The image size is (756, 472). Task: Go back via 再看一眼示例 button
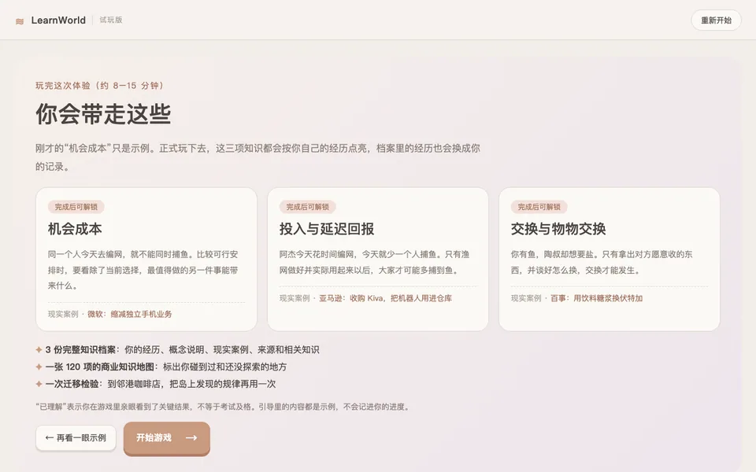(76, 438)
